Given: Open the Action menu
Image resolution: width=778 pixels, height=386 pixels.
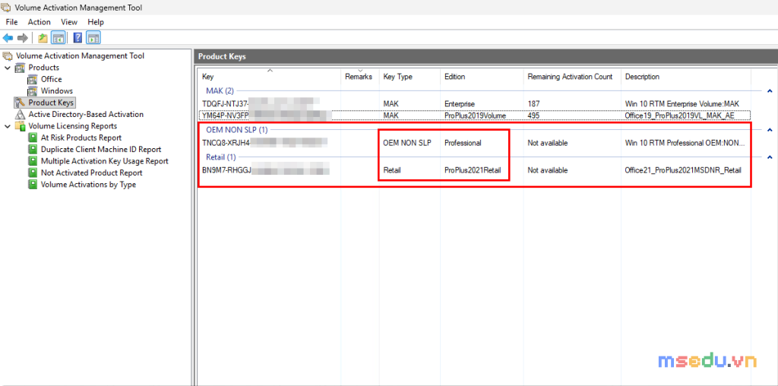Looking at the screenshot, I should pyautogui.click(x=40, y=22).
